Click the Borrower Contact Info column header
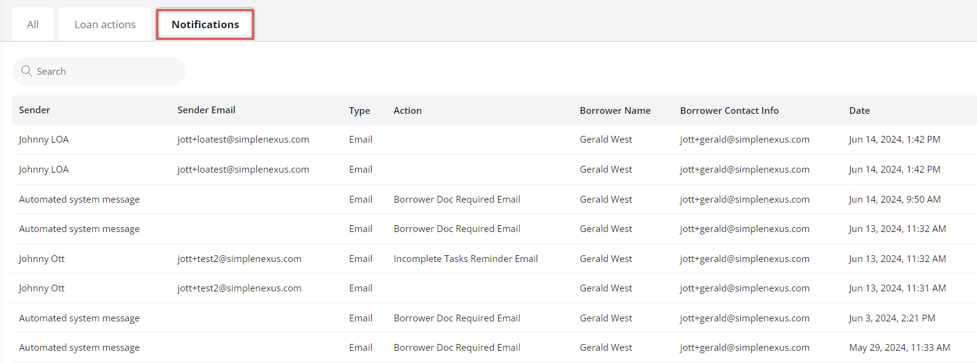977x363 pixels. click(x=729, y=111)
